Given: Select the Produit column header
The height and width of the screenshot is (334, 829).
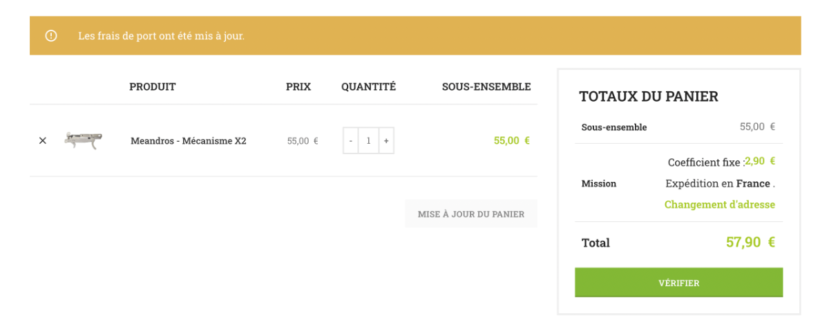Looking at the screenshot, I should 153,86.
